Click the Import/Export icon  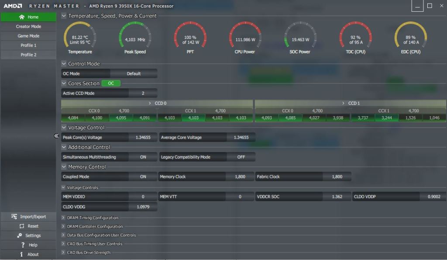point(14,217)
